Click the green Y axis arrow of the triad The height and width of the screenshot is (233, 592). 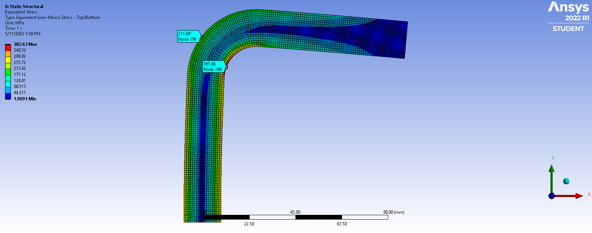[552, 179]
